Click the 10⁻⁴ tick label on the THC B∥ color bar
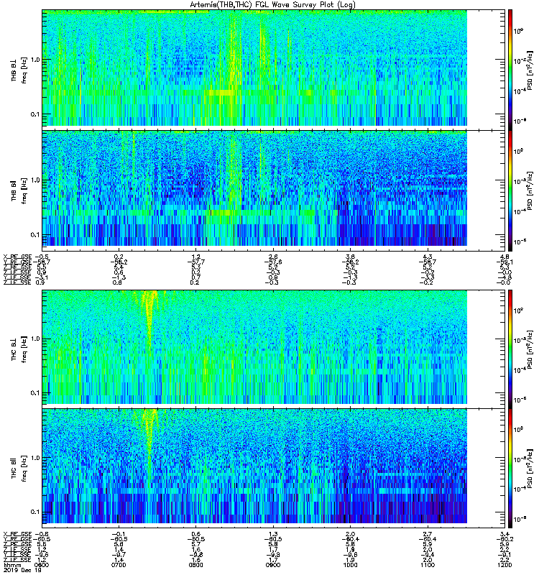The image size is (539, 575). click(x=518, y=489)
